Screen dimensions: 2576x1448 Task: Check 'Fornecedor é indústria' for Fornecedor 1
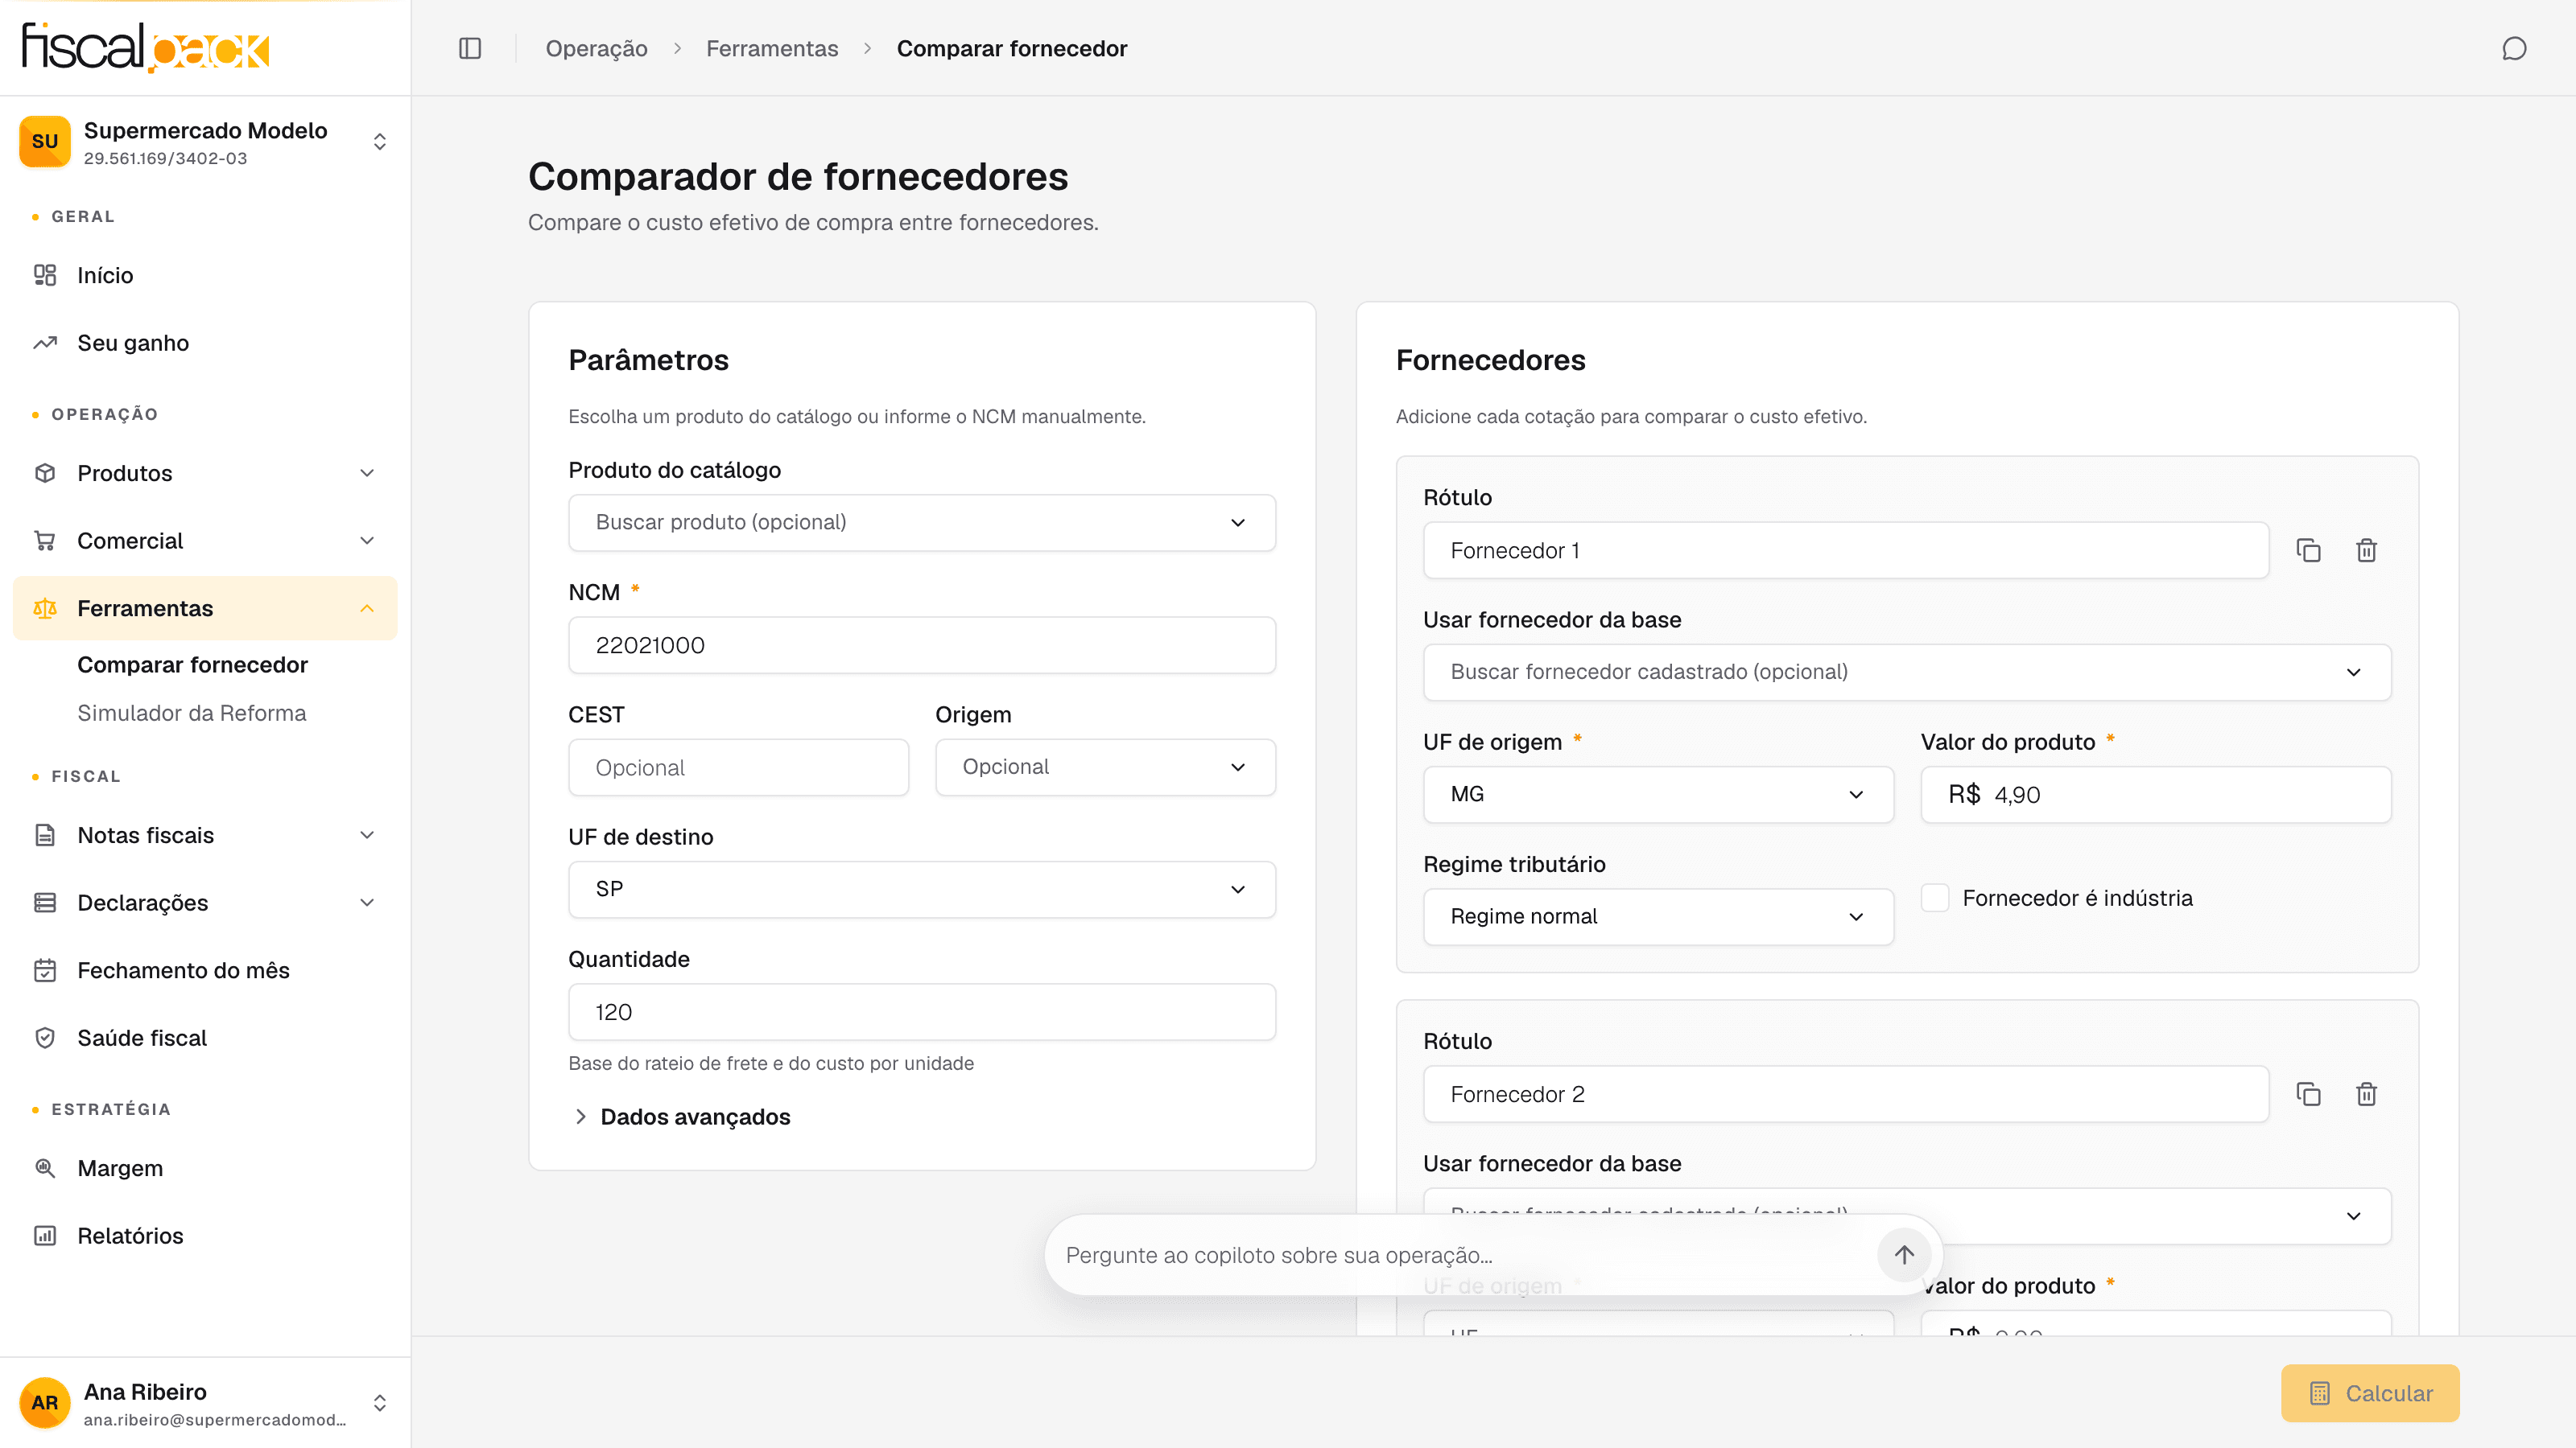1935,898
